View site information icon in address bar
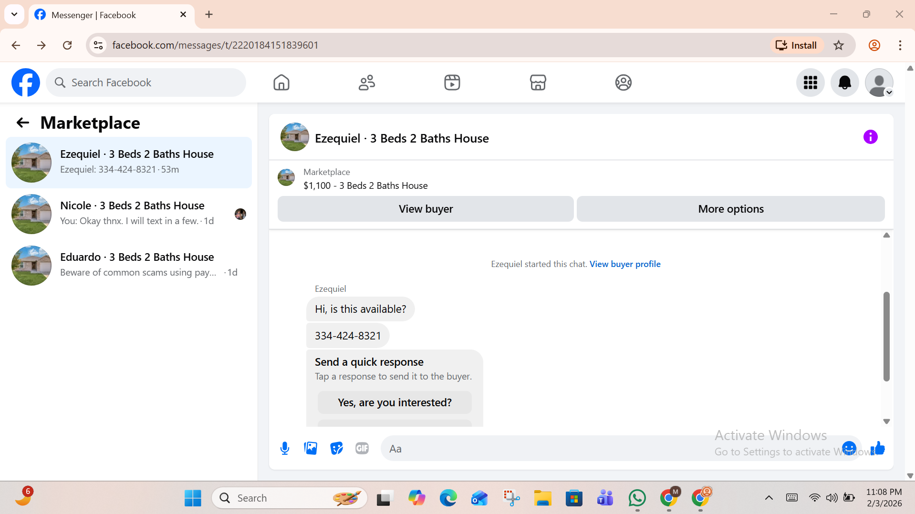The height and width of the screenshot is (514, 915). [98, 45]
